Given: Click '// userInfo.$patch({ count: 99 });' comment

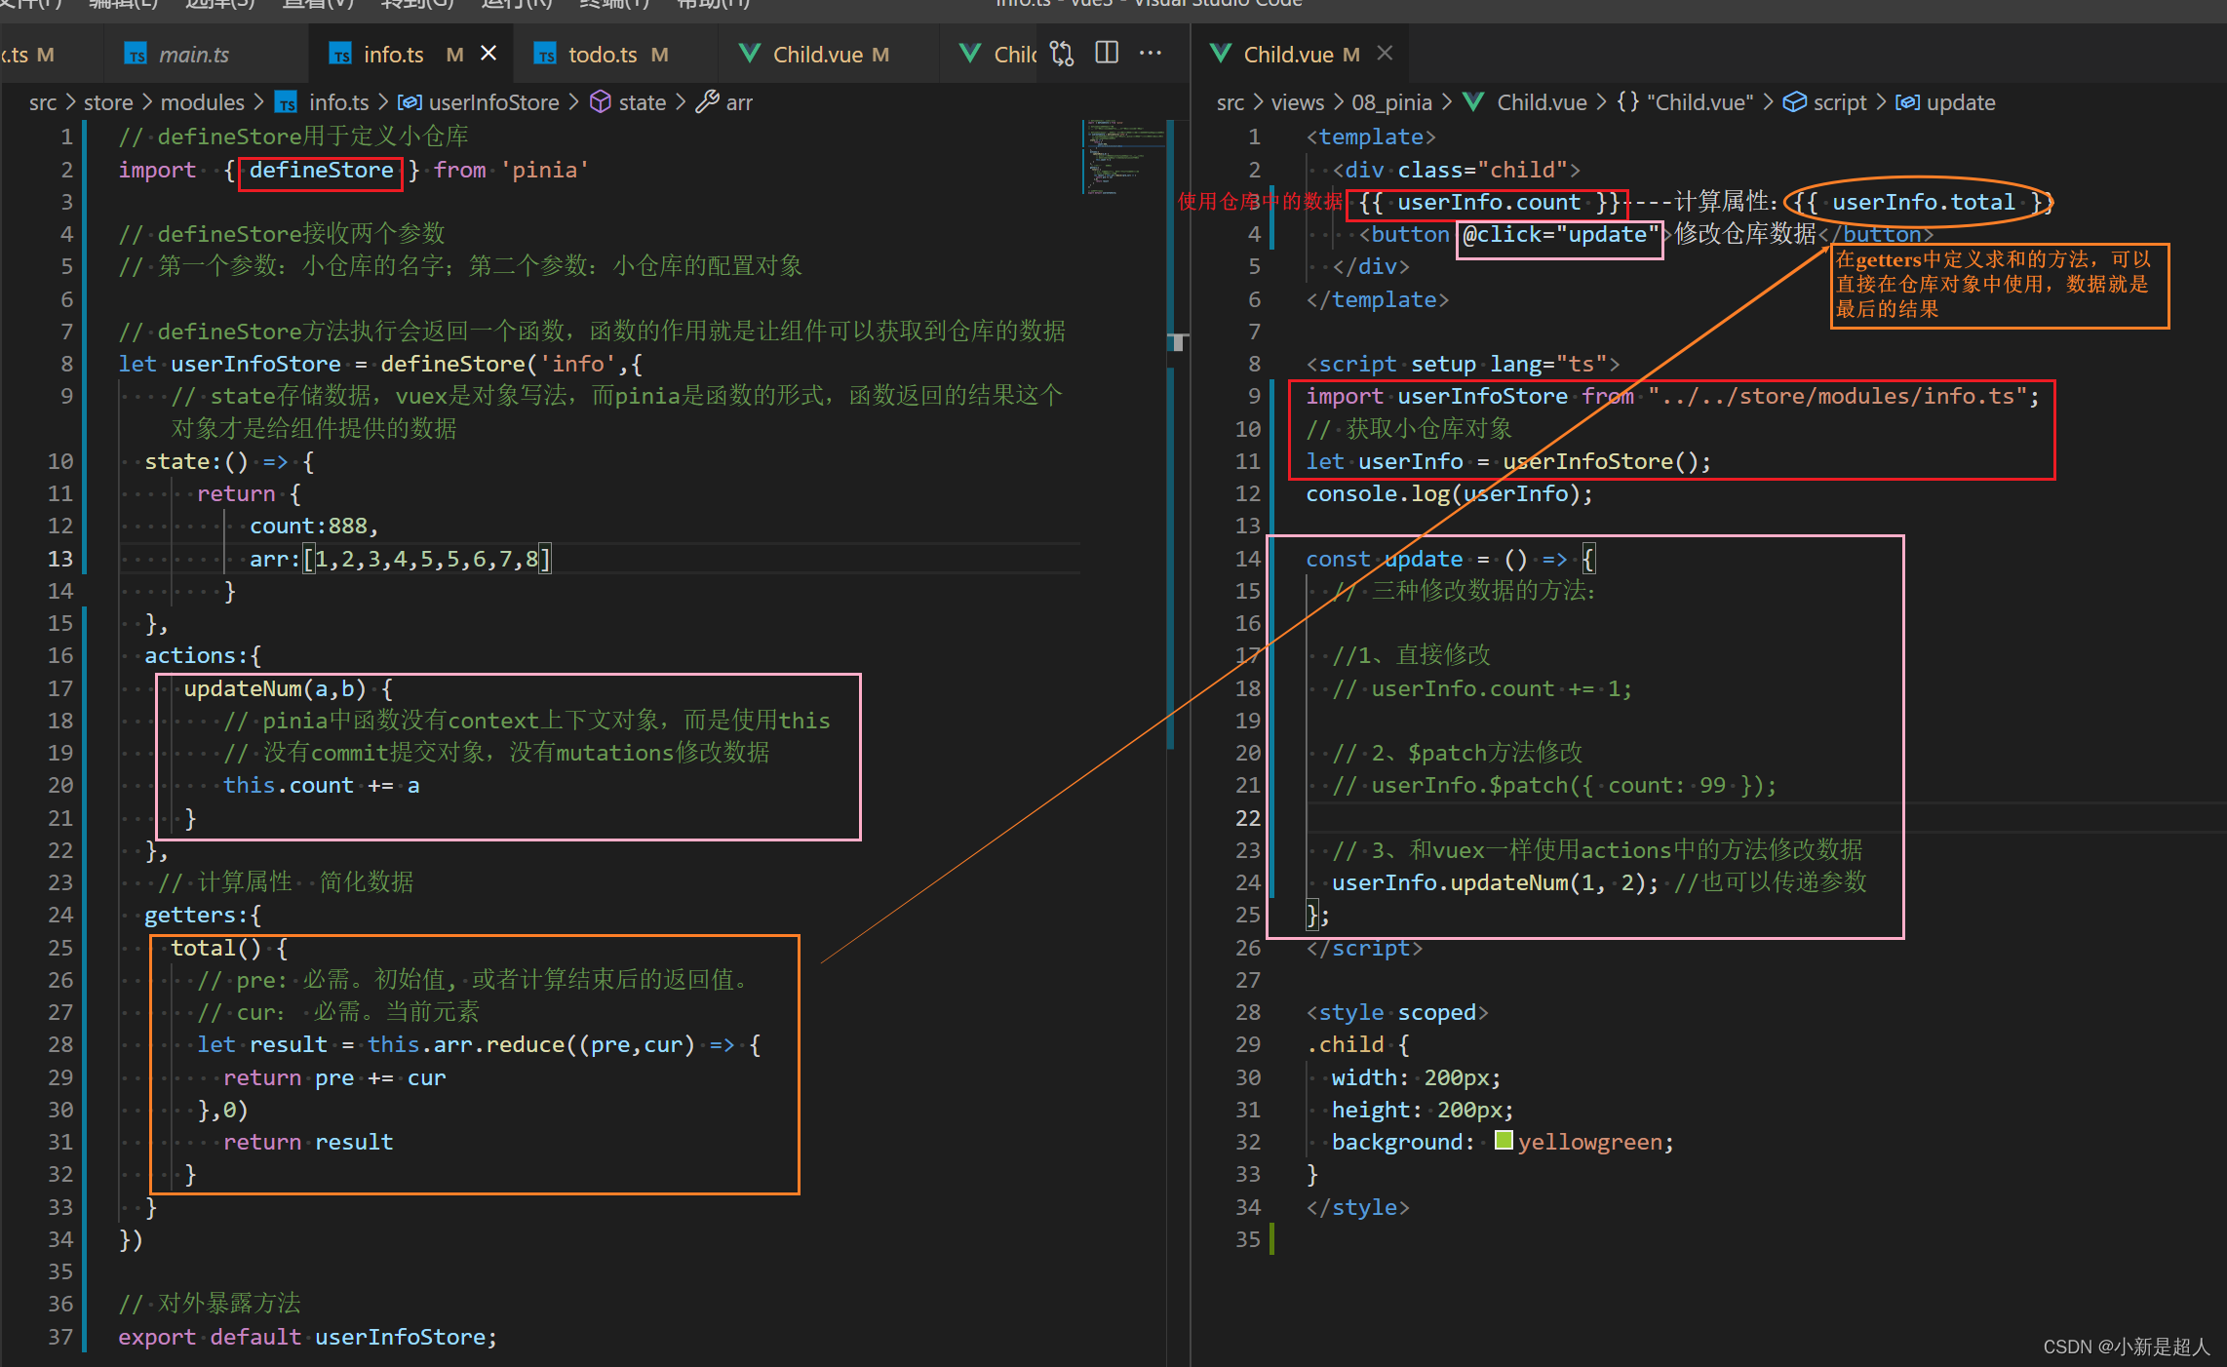Looking at the screenshot, I should 1554,786.
